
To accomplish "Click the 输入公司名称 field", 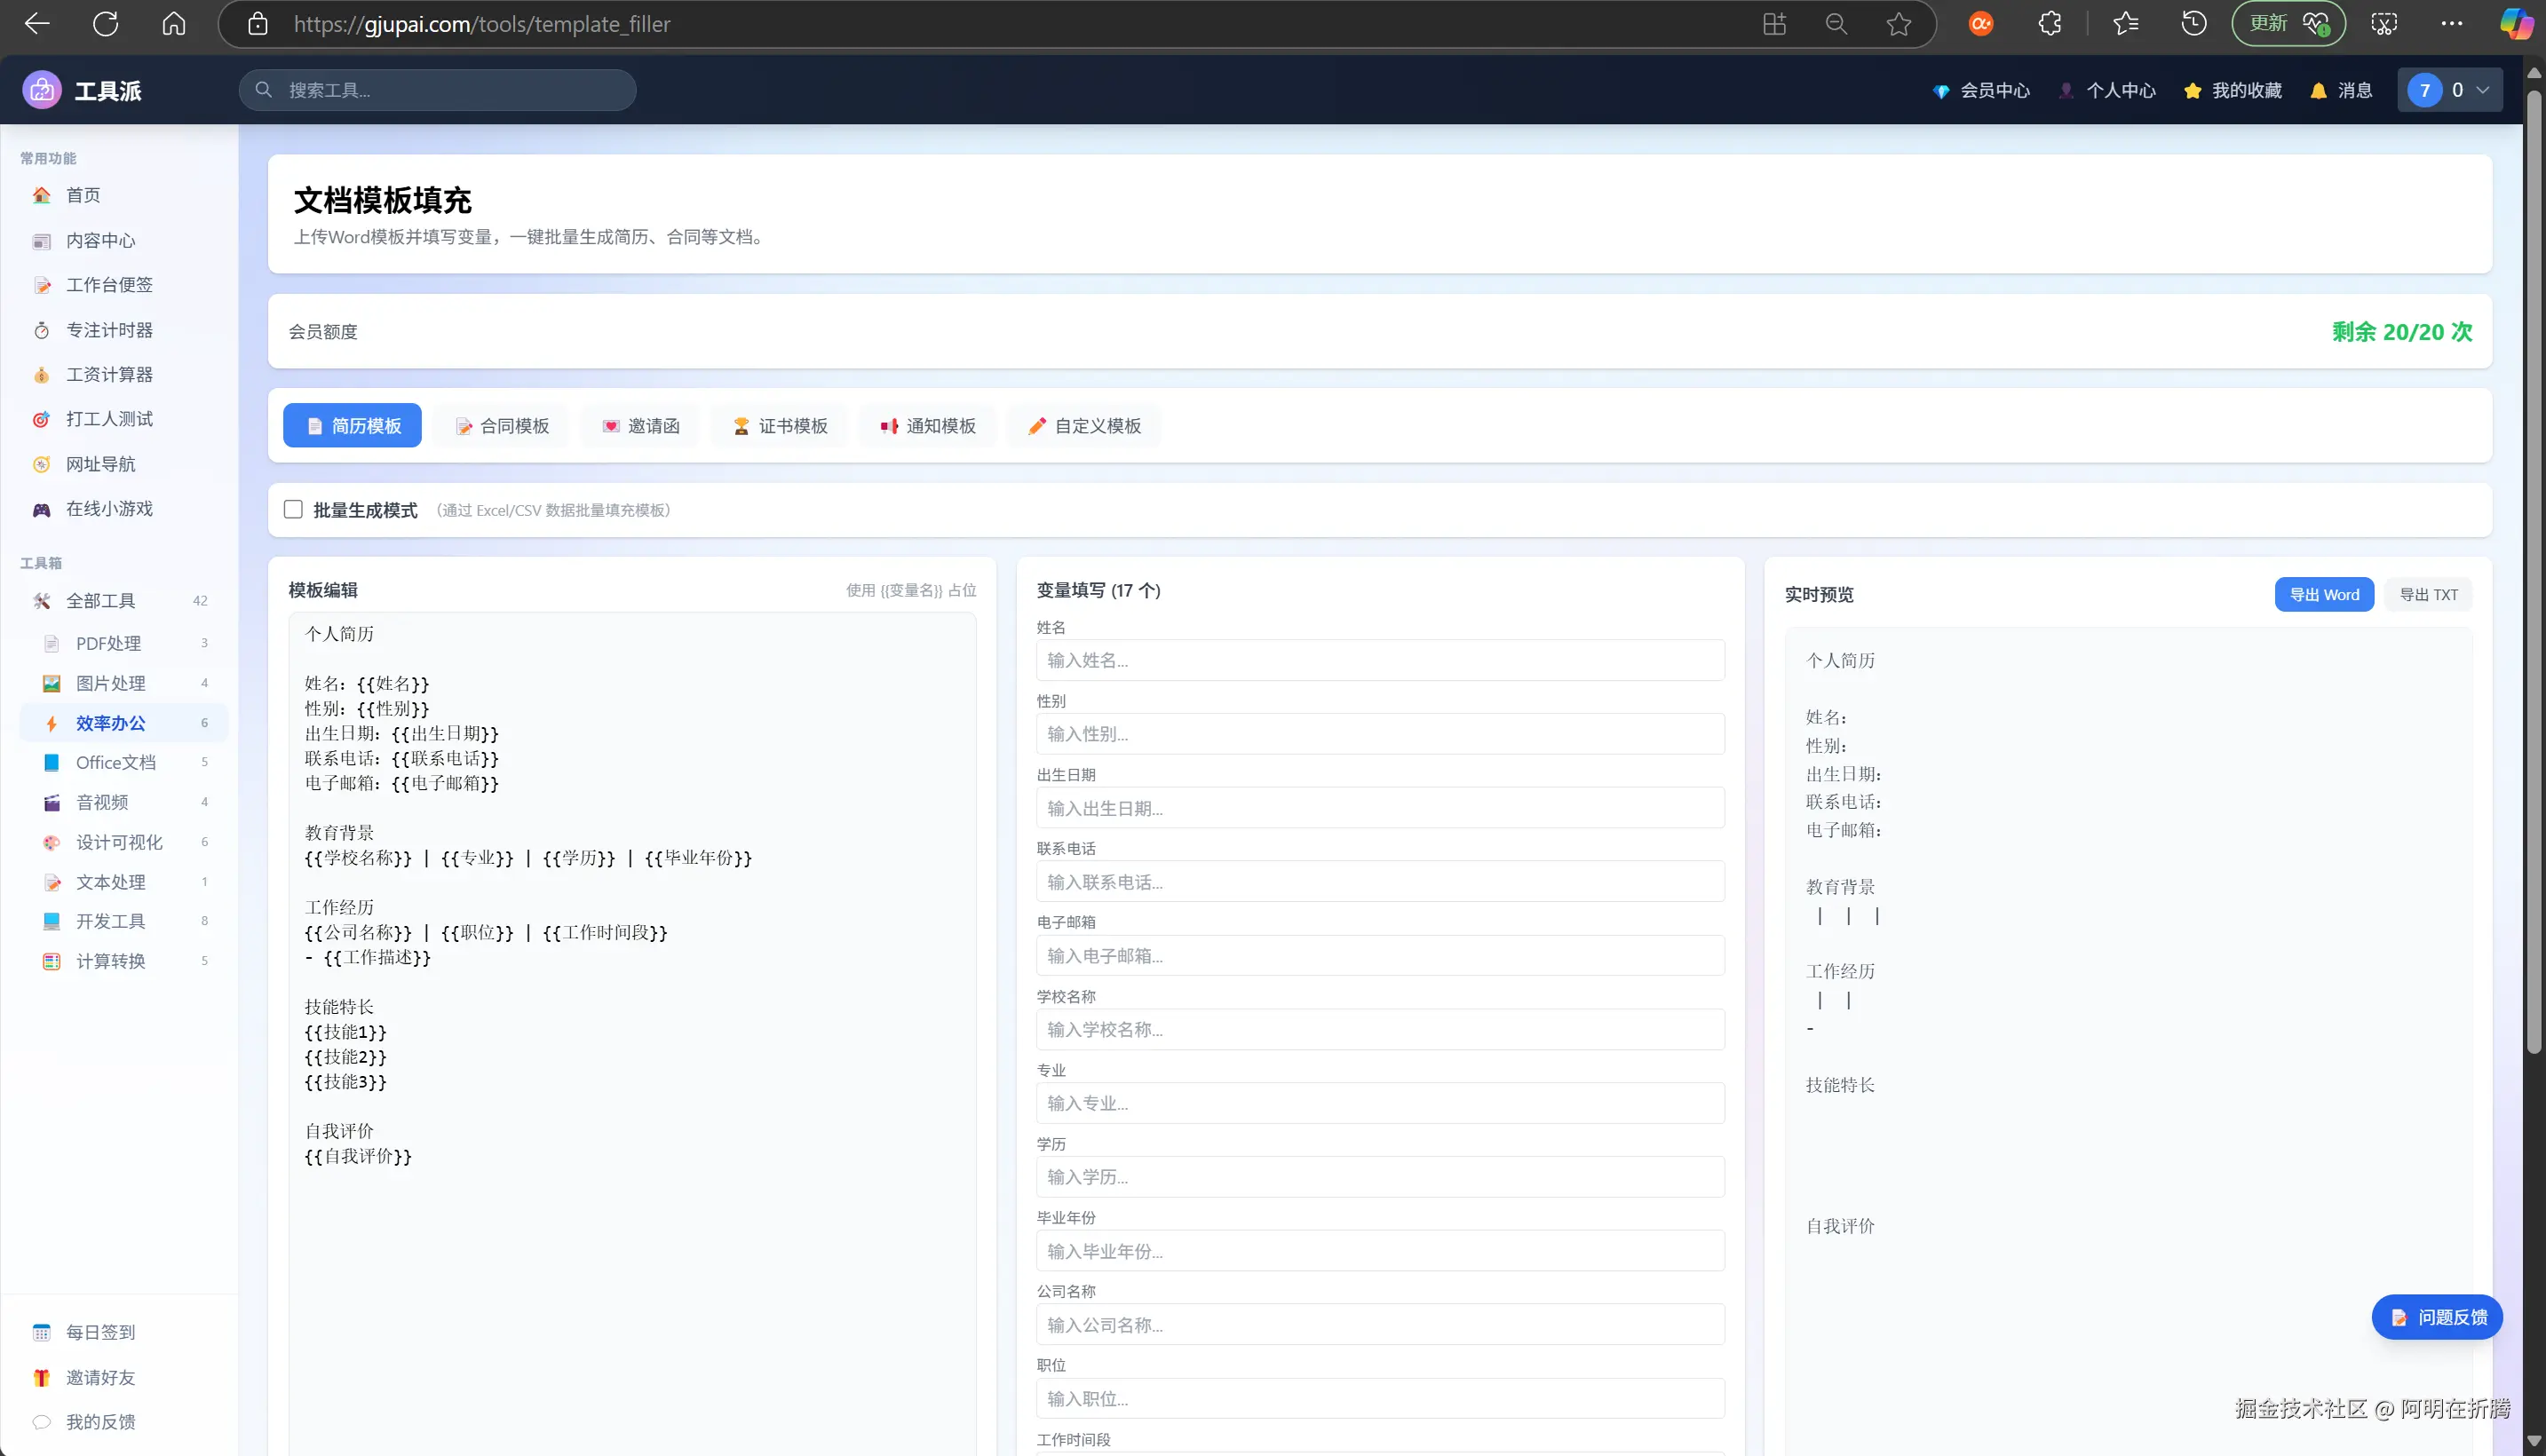I will tap(1380, 1325).
